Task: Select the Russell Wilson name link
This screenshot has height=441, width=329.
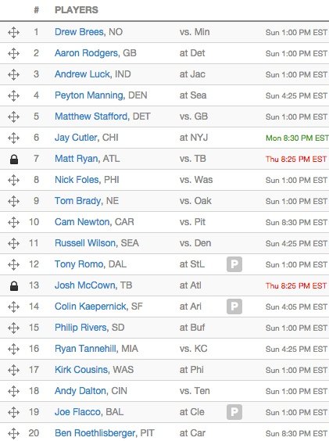Action: pos(85,243)
